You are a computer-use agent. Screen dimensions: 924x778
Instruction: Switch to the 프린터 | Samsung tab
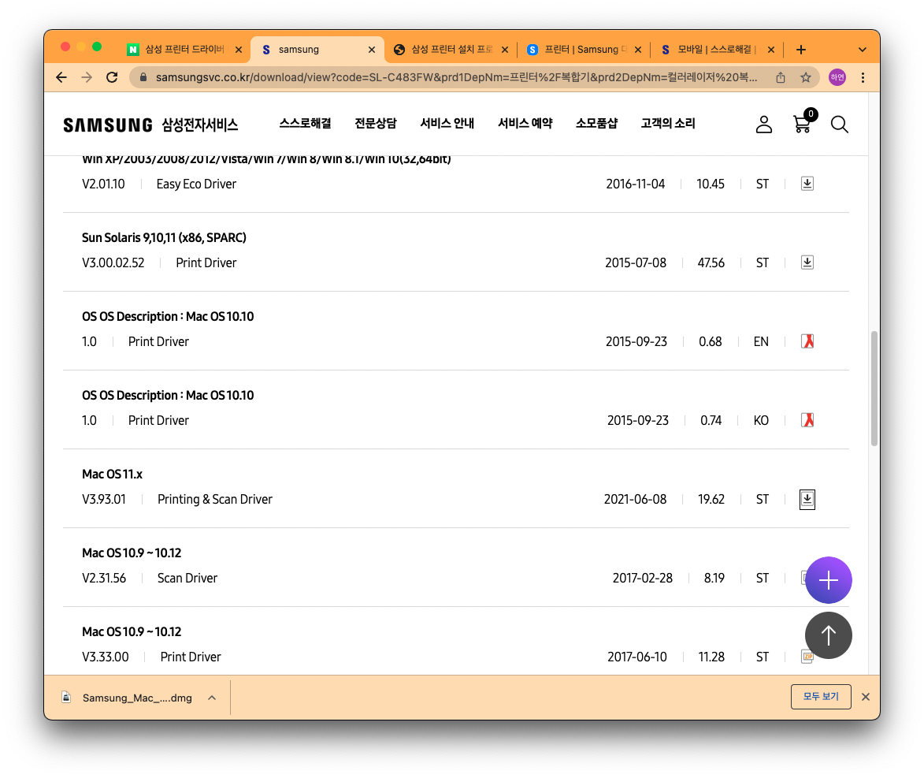(x=584, y=50)
